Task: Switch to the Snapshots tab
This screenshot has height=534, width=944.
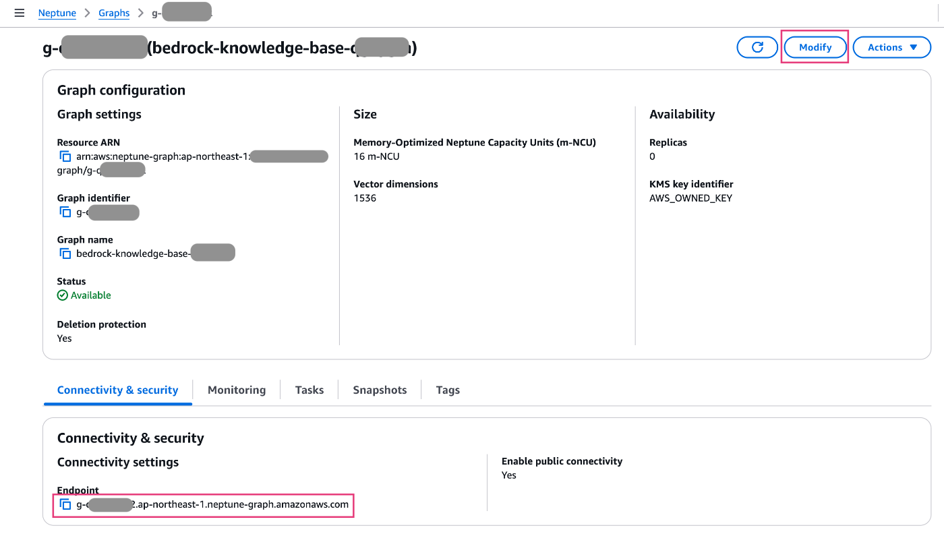Action: tap(380, 390)
